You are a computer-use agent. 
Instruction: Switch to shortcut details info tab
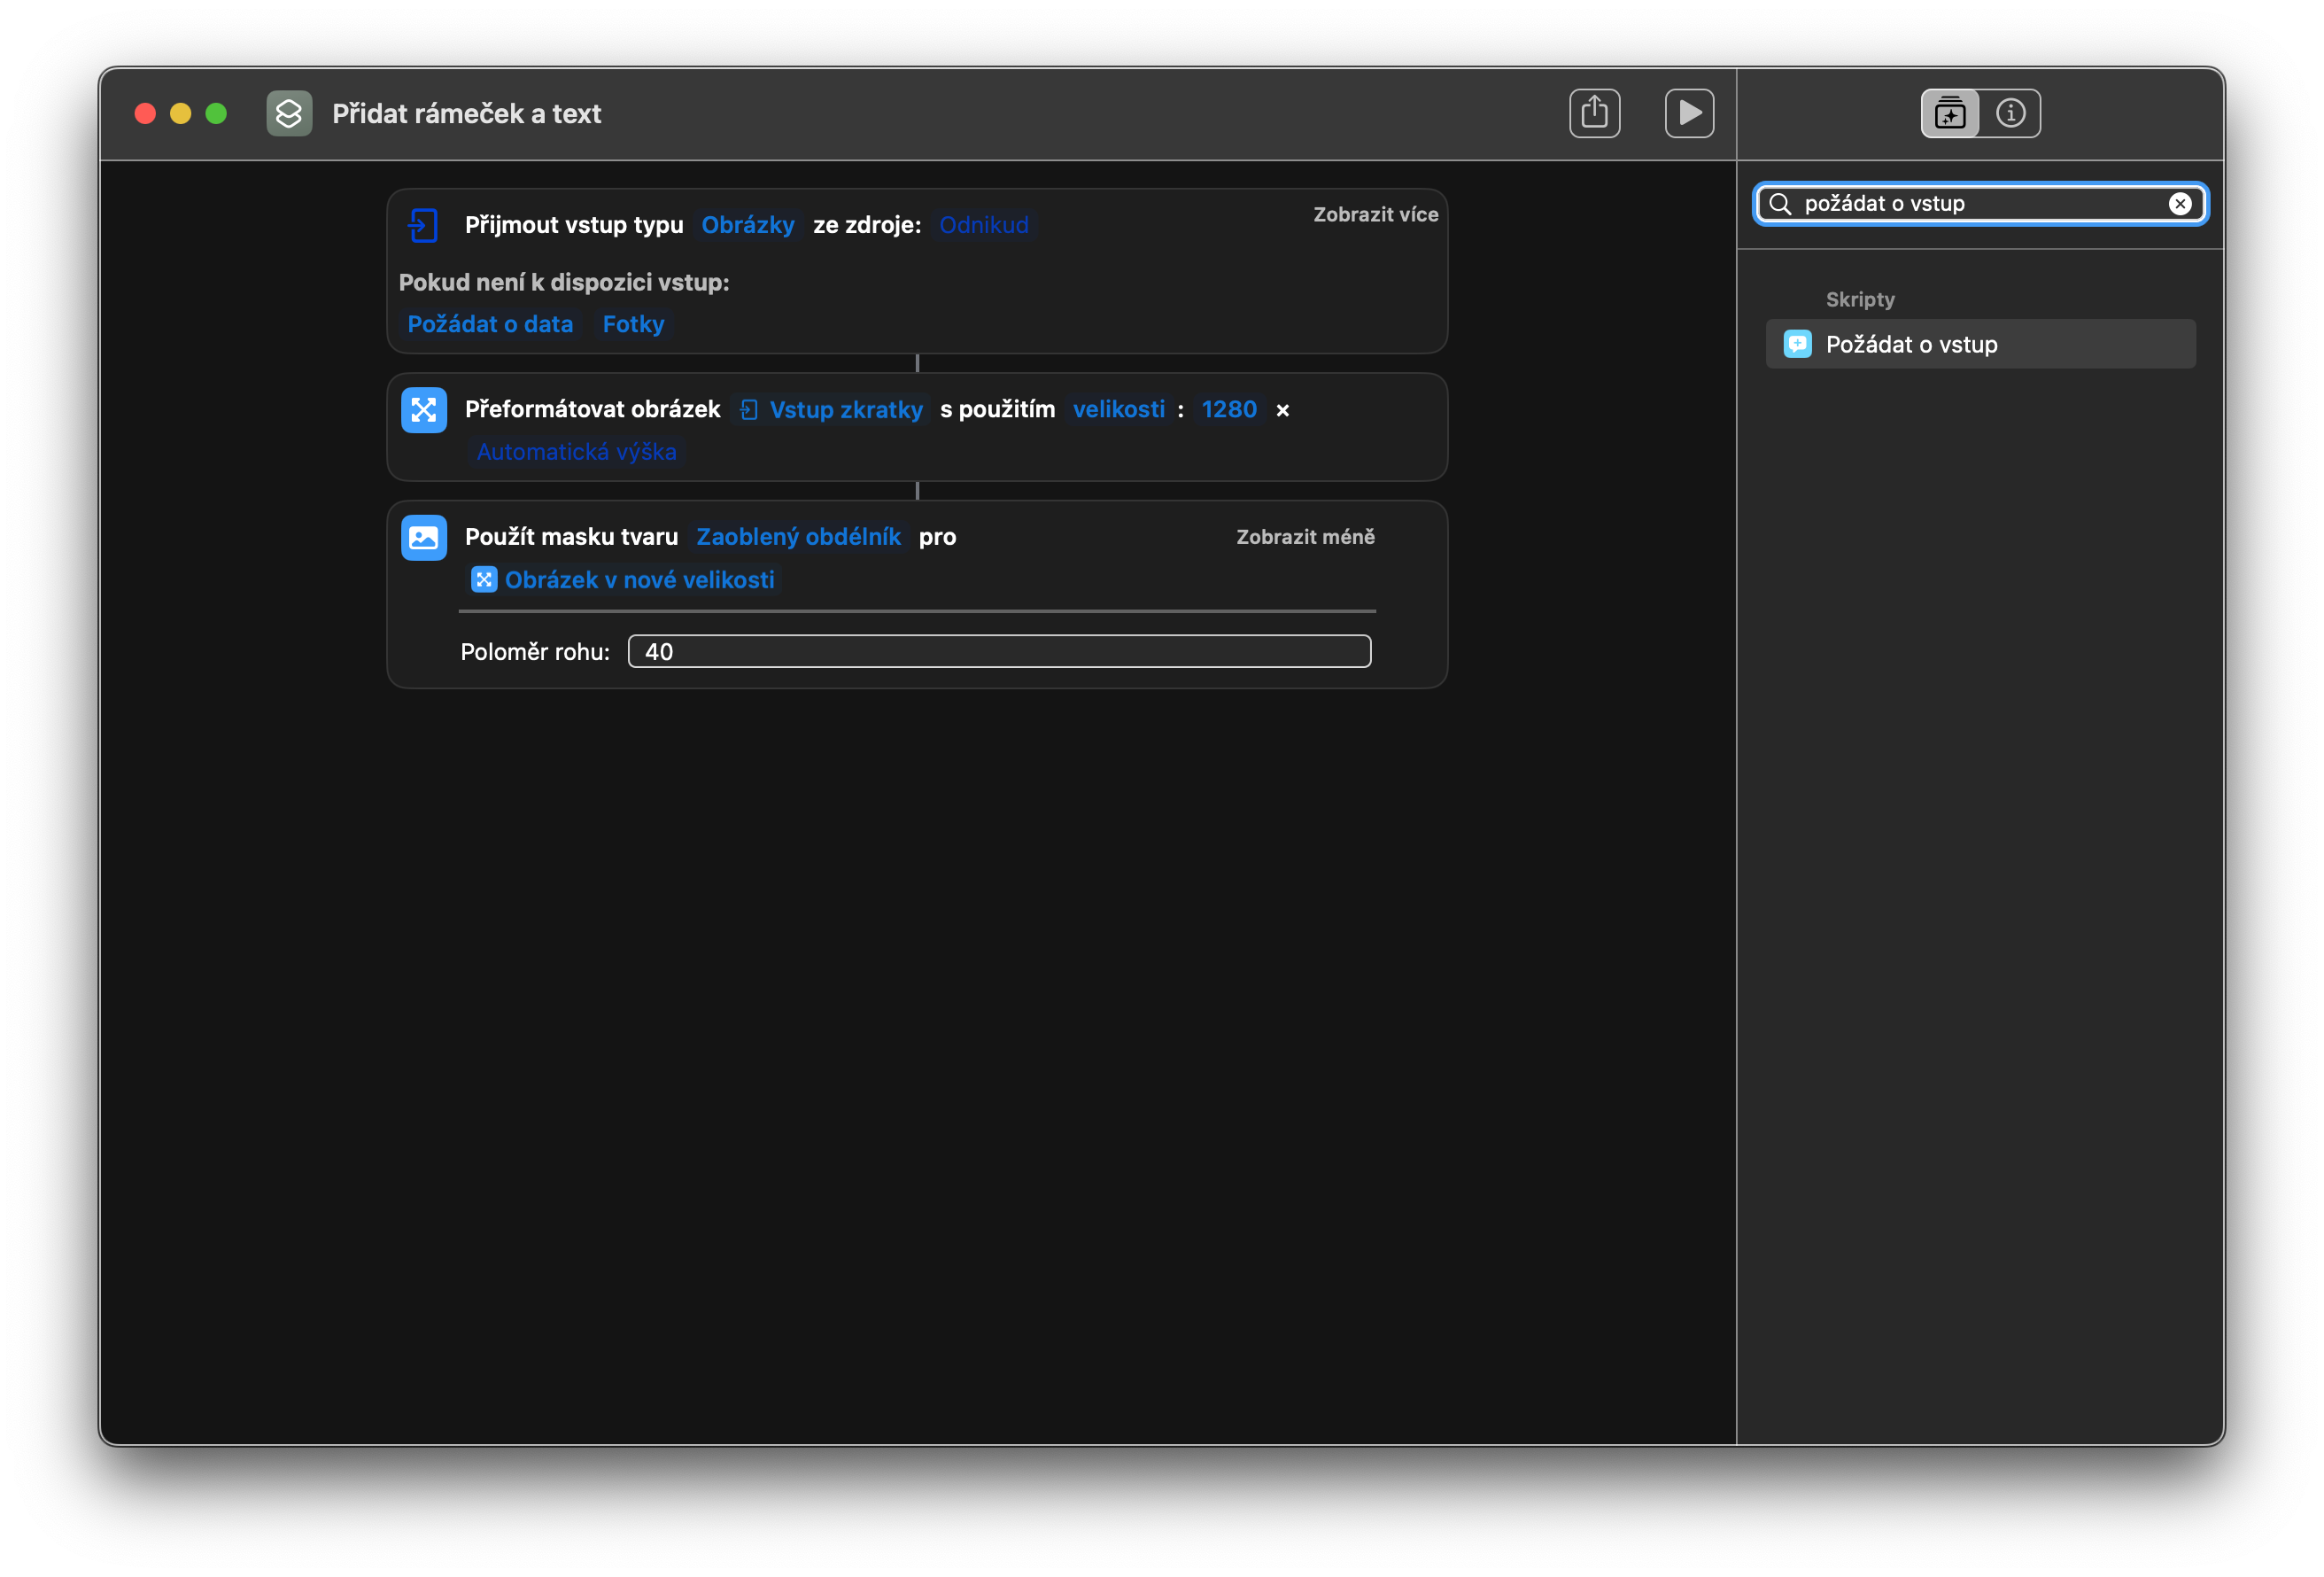coord(2010,113)
